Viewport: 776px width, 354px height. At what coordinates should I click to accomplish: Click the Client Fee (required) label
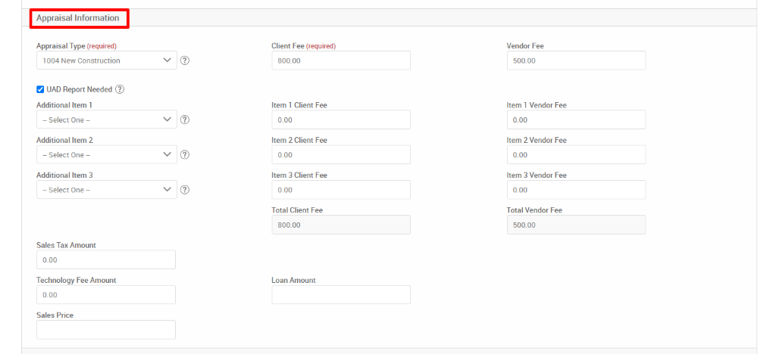click(x=303, y=46)
